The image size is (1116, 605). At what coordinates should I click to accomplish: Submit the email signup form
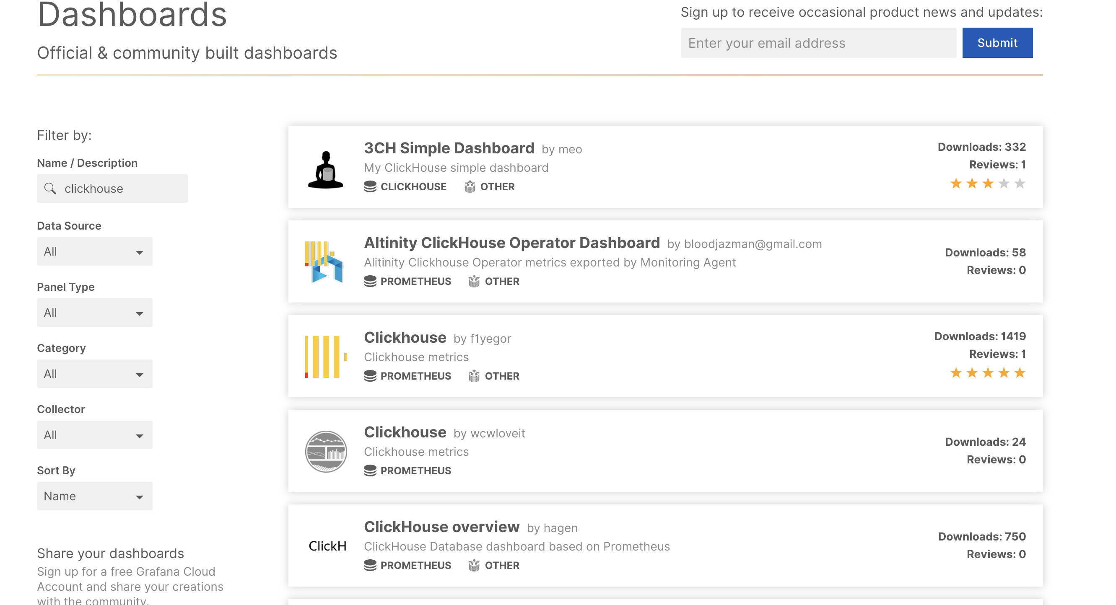tap(997, 42)
